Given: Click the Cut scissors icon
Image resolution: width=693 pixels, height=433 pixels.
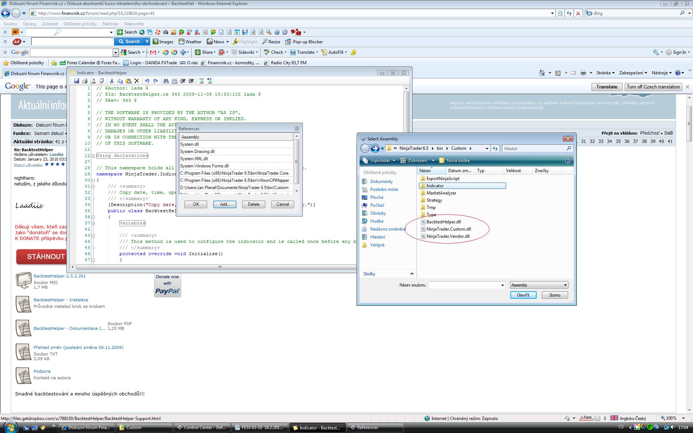Looking at the screenshot, I should 112,81.
